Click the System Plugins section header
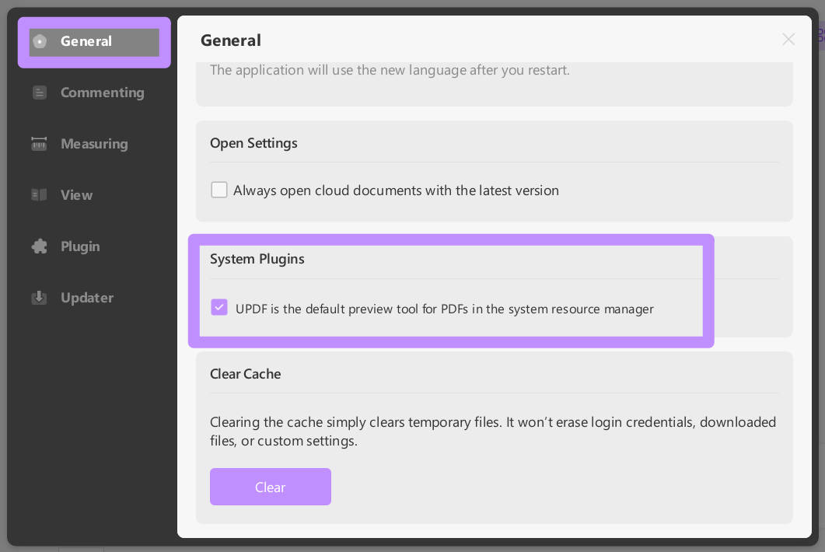Viewport: 825px width, 552px height. coord(257,259)
